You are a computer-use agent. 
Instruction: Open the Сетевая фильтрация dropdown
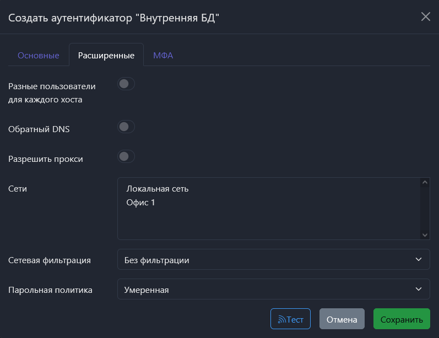pyautogui.click(x=273, y=260)
